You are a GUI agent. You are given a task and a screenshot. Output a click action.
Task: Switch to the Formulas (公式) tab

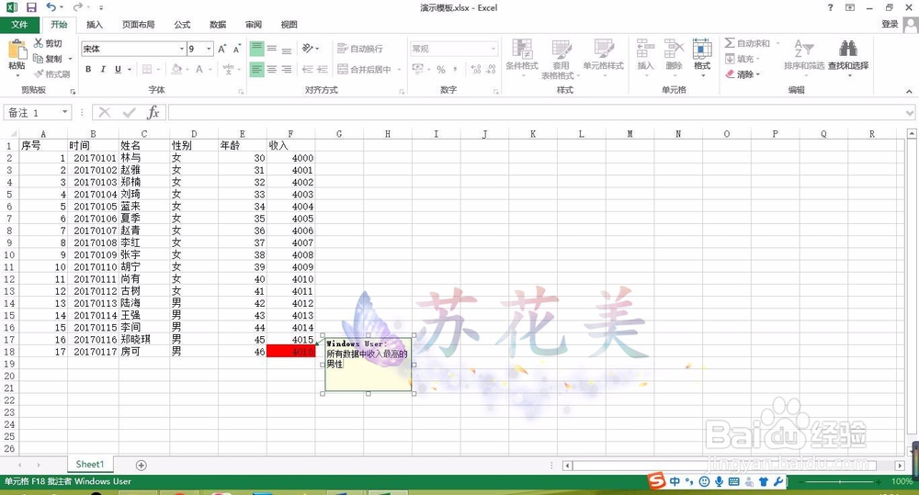coord(182,25)
